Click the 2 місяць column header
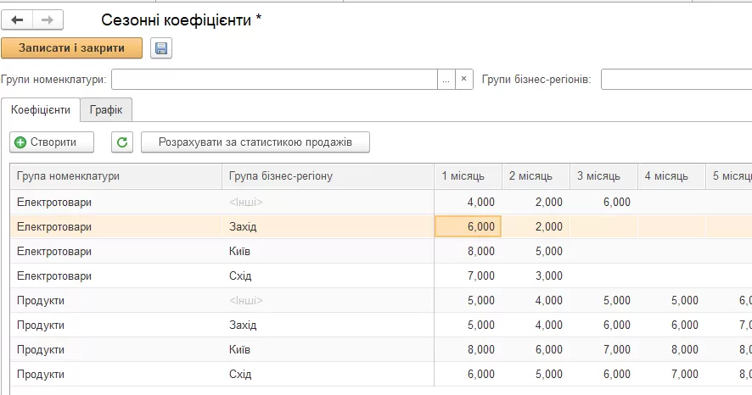752x395 pixels. tap(536, 176)
